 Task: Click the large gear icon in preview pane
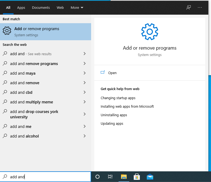(x=149, y=32)
